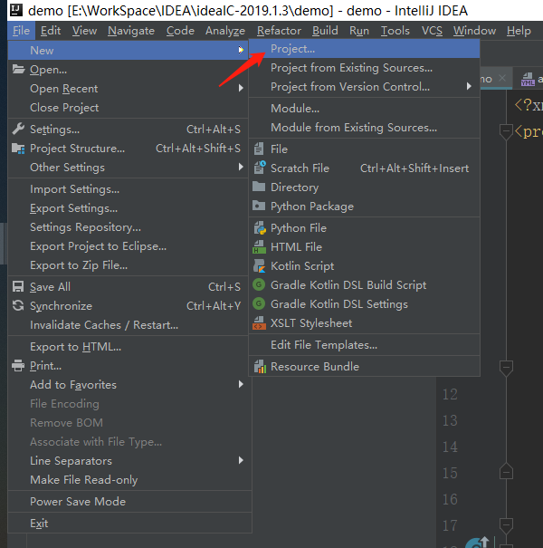Click the YML file tab icon
Image resolution: width=543 pixels, height=548 pixels.
[x=528, y=80]
